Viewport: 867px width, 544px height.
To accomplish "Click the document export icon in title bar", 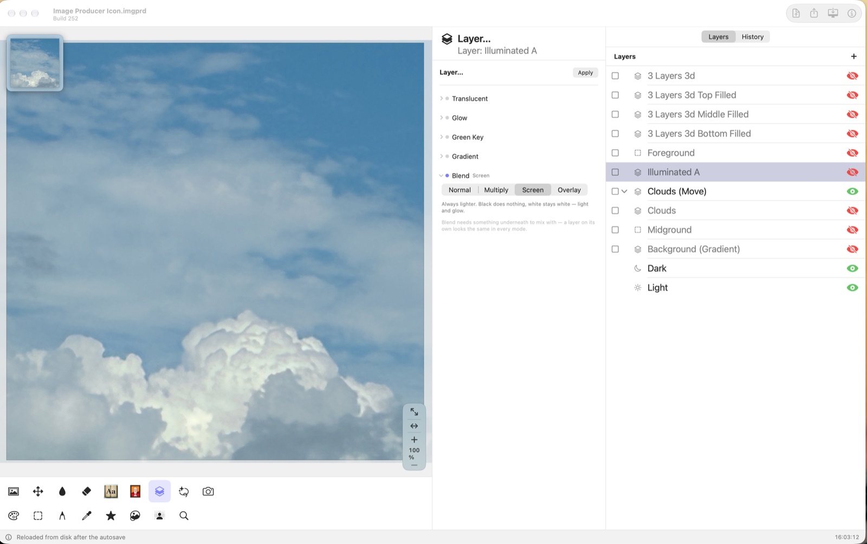I will [x=796, y=13].
